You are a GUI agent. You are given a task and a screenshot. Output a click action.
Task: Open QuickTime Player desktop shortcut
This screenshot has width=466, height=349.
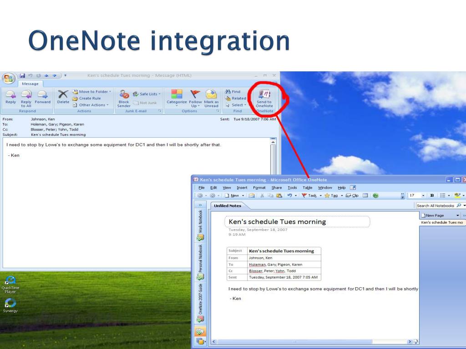10,285
